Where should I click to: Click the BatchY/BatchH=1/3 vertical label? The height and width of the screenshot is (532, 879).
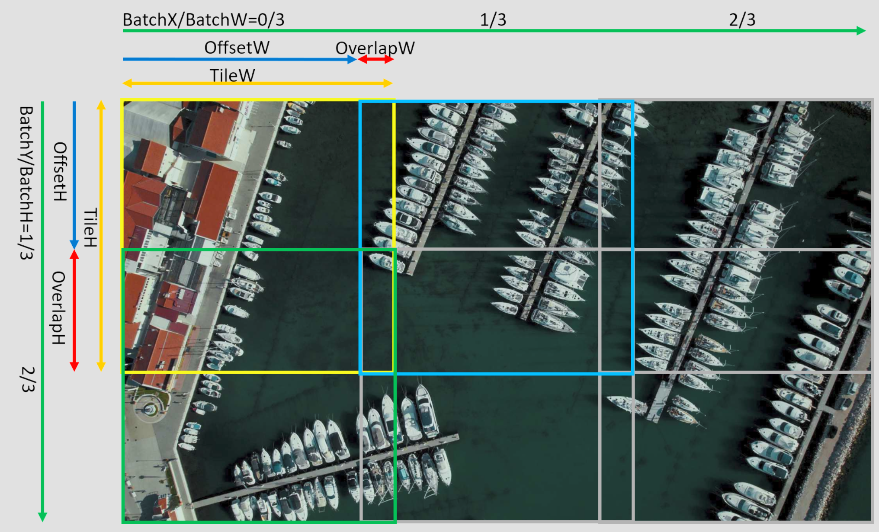(x=26, y=183)
